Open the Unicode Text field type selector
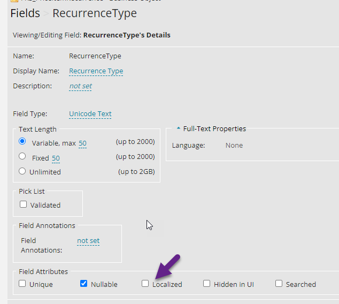The height and width of the screenshot is (304, 339). point(90,114)
